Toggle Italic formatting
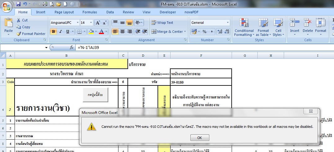The width and height of the screenshot is (334, 152). point(60,32)
